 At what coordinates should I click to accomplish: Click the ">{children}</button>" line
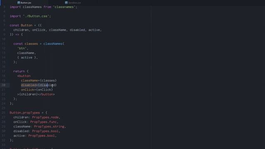click(36, 94)
